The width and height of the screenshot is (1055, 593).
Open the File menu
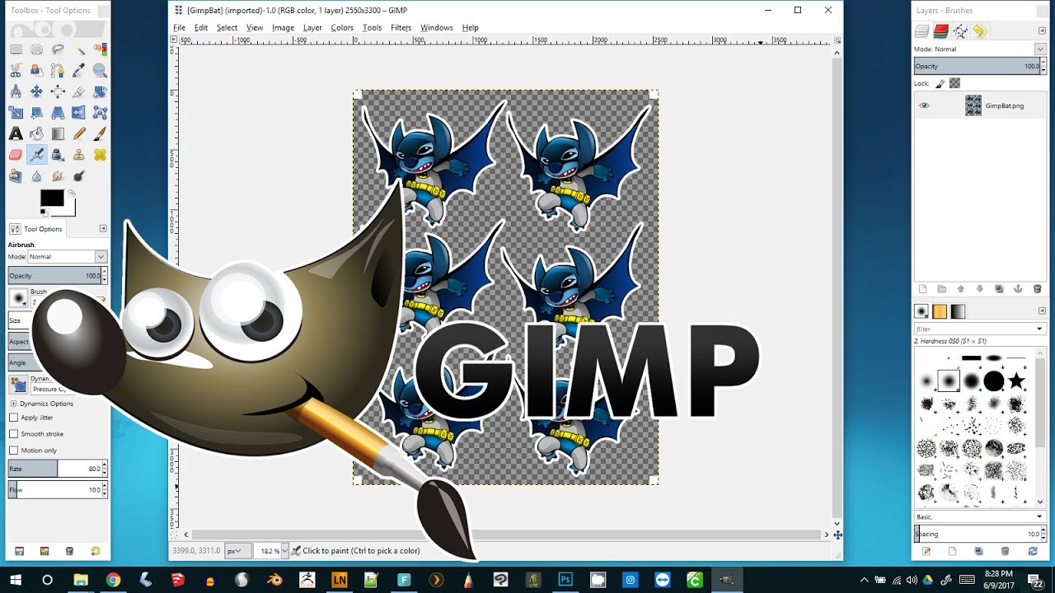(x=179, y=27)
